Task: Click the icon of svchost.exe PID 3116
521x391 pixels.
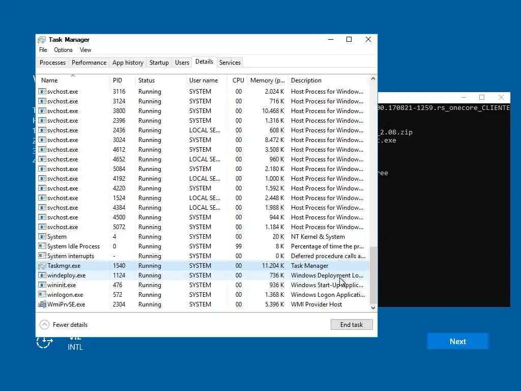Action: 42,92
